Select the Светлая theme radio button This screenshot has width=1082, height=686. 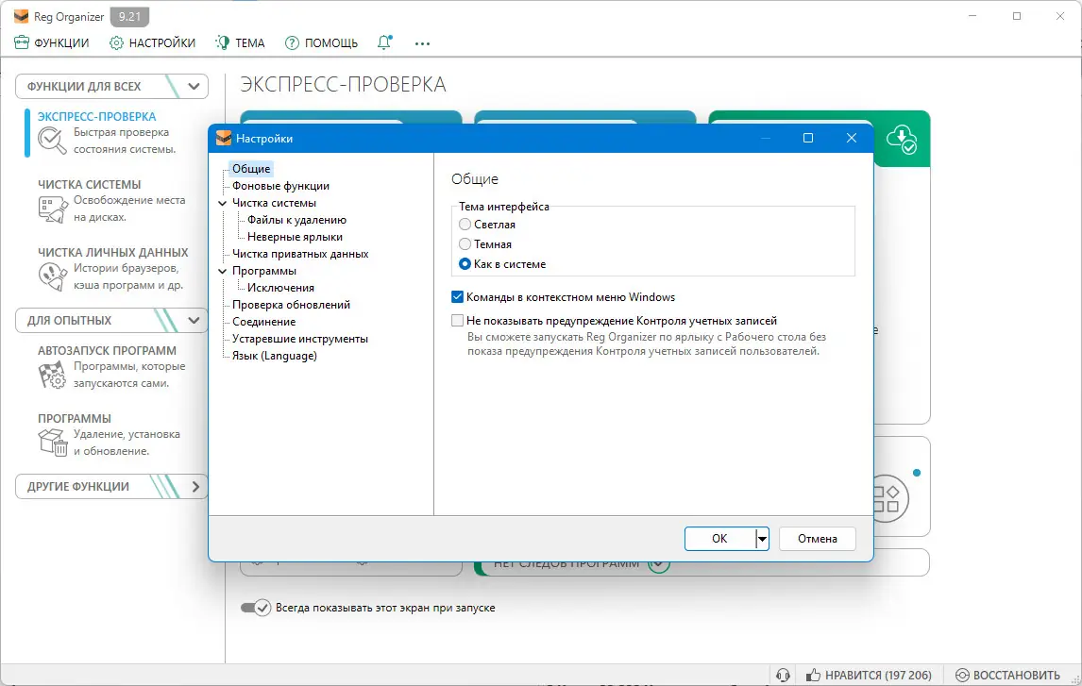pyautogui.click(x=465, y=224)
